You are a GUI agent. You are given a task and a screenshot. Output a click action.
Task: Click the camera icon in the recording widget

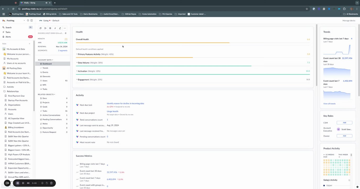[x=7, y=183]
